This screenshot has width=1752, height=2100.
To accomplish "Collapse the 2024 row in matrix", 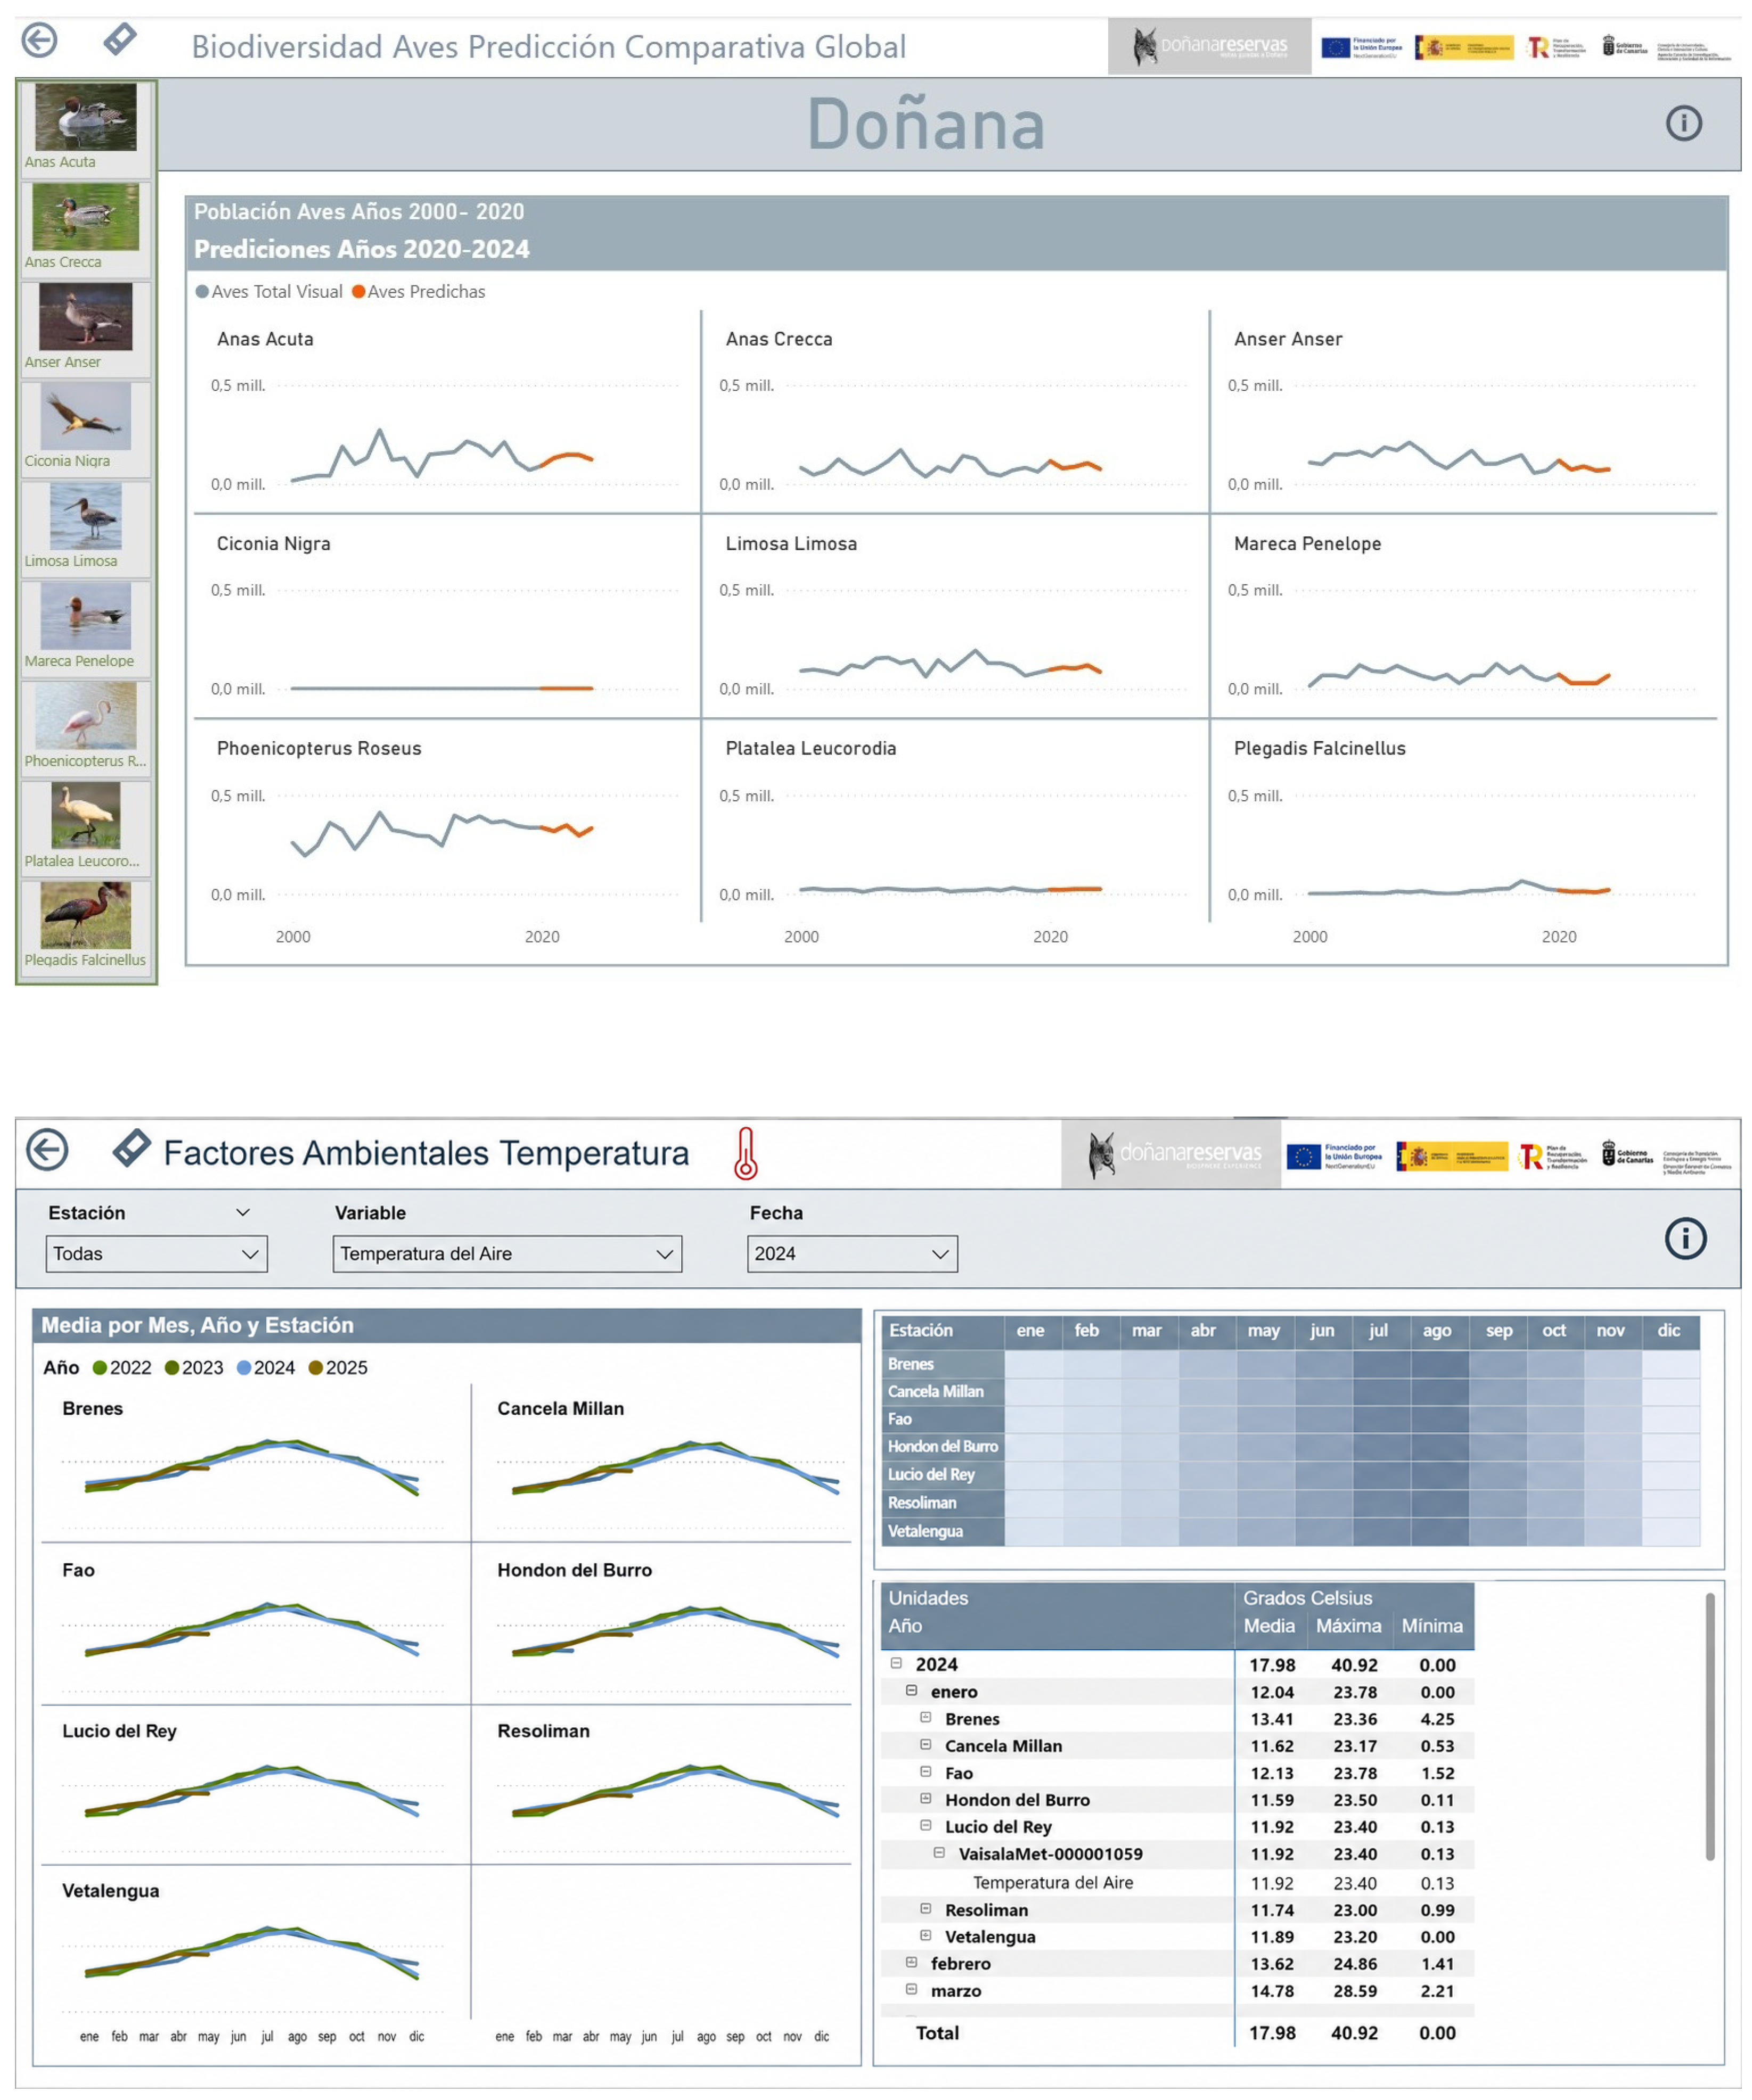I will (896, 1663).
